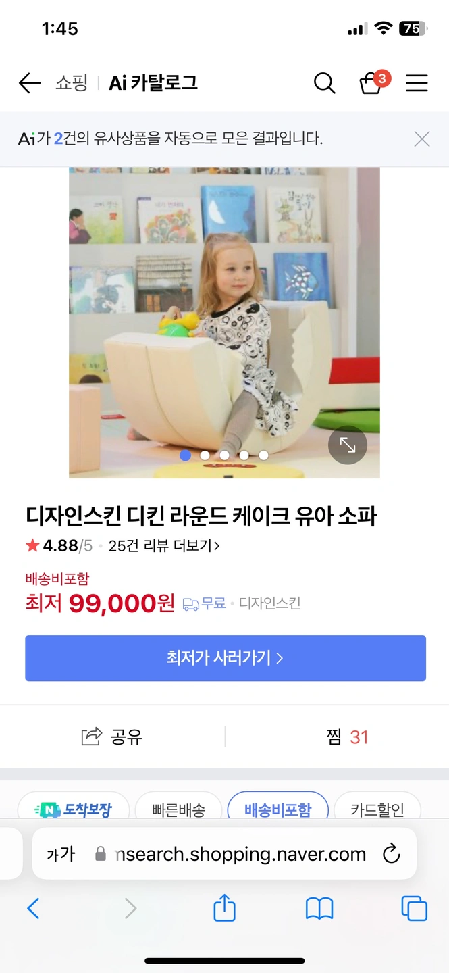
Task: Open the shopping basket with 3 items
Action: pyautogui.click(x=373, y=82)
